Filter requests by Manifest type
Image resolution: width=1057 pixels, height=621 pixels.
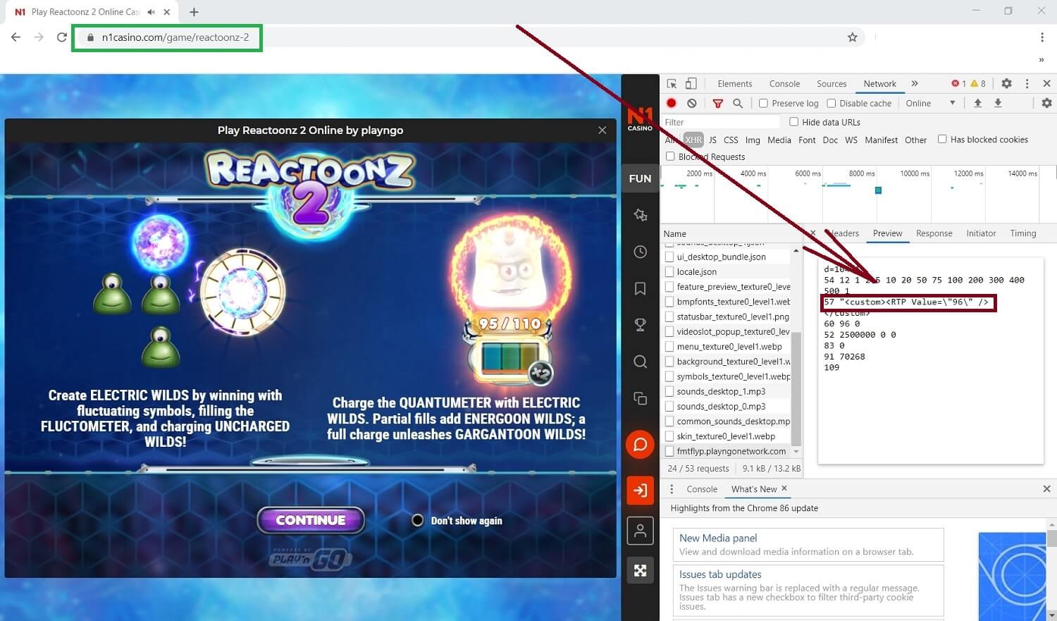point(881,140)
